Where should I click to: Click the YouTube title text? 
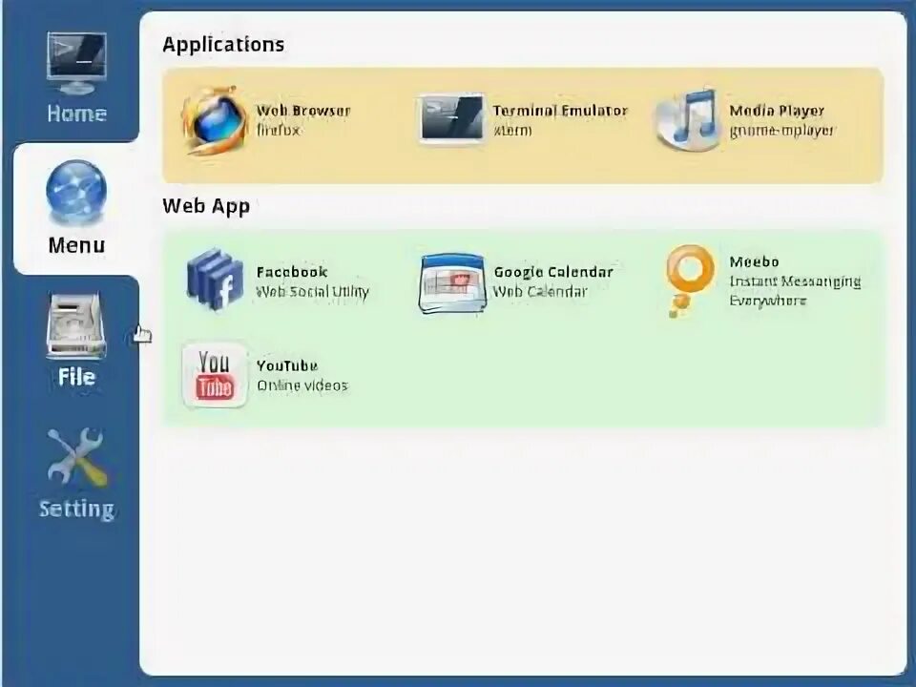tap(287, 365)
